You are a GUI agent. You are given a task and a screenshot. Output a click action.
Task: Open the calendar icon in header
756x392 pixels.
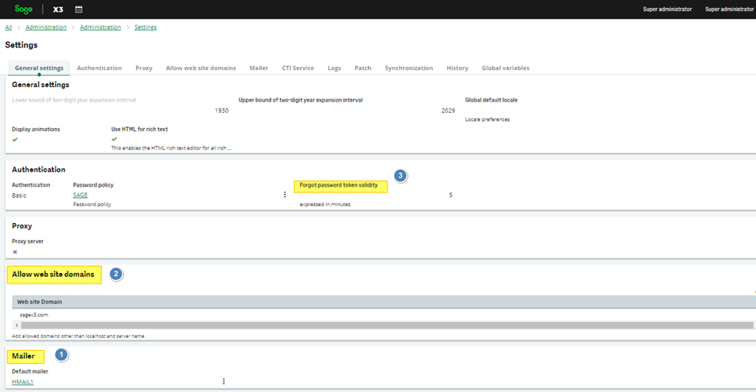click(79, 9)
